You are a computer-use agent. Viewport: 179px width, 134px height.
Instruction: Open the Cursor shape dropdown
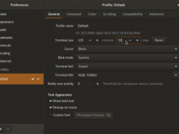click(x=128, y=49)
